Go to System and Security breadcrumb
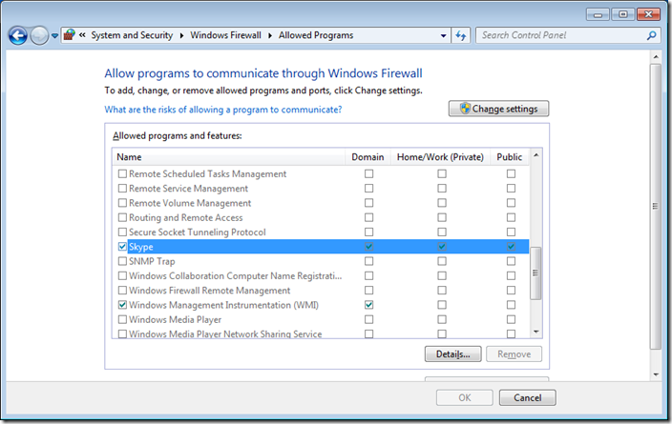The height and width of the screenshot is (424, 672). pyautogui.click(x=132, y=35)
